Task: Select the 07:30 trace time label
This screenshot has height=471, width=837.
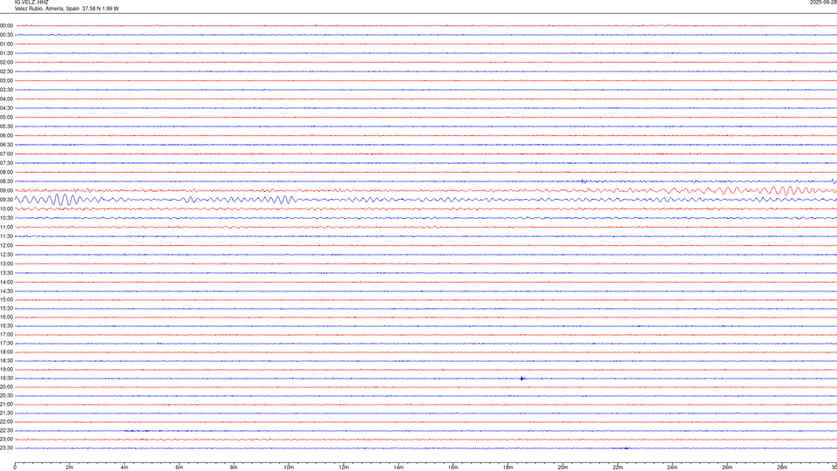Action: coord(6,163)
